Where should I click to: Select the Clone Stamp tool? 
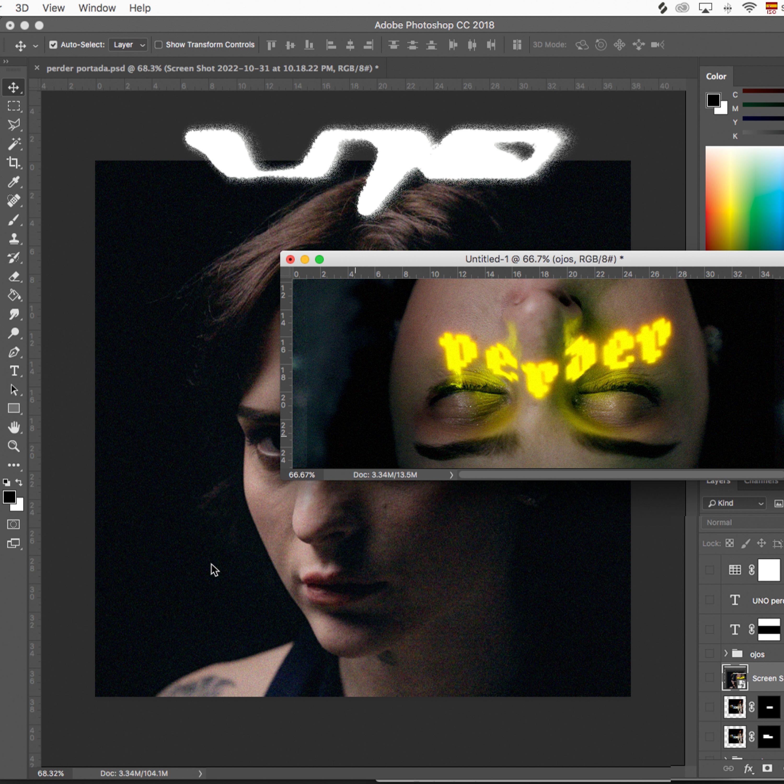pyautogui.click(x=13, y=239)
